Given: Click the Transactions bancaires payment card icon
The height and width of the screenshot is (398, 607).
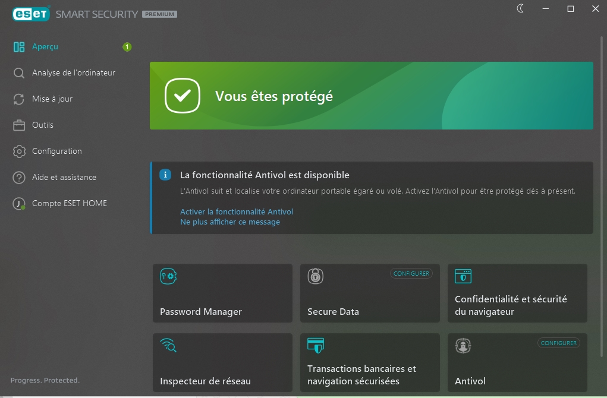Looking at the screenshot, I should [x=314, y=345].
